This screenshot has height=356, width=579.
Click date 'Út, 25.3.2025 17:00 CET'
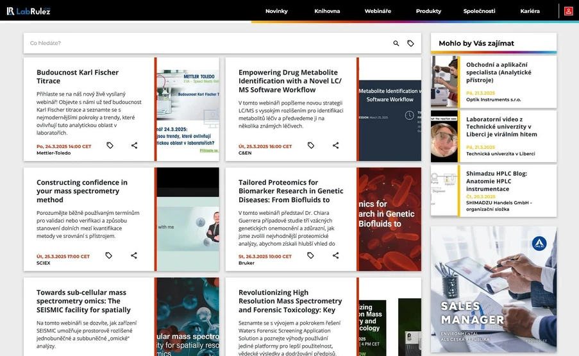tap(63, 257)
